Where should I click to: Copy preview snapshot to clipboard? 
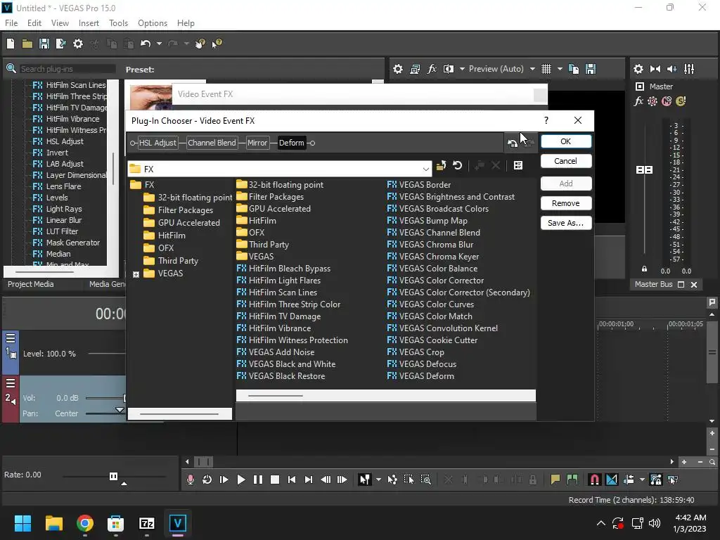click(574, 69)
